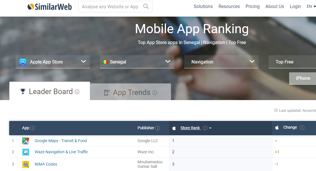This screenshot has width=316, height=171.
Task: Select the iPhone device button
Action: (303, 78)
